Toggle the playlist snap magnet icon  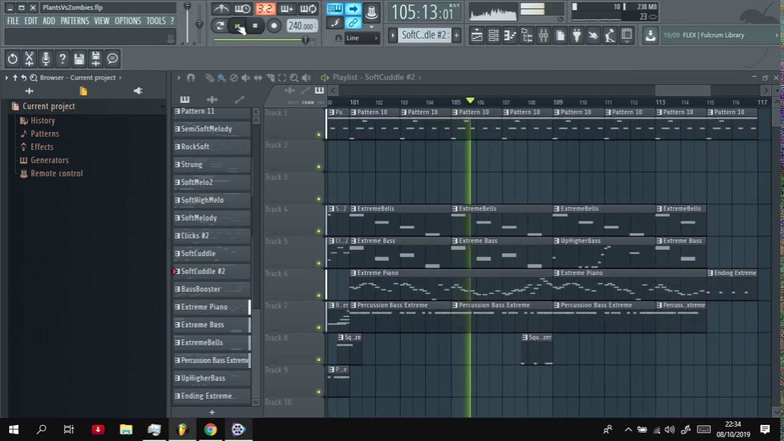pyautogui.click(x=190, y=78)
